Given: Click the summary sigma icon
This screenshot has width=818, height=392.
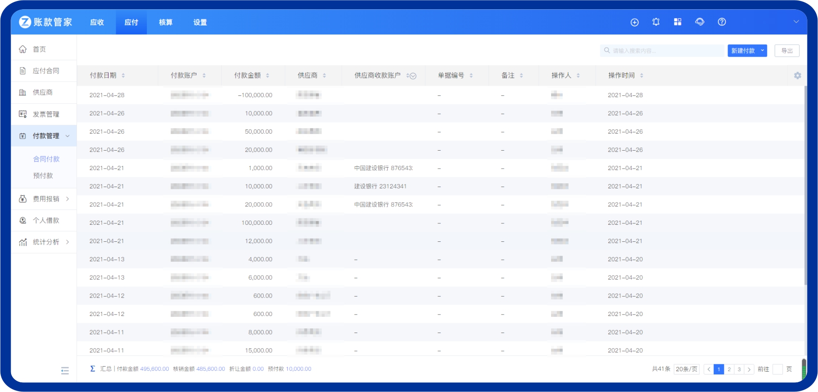Looking at the screenshot, I should tap(93, 369).
